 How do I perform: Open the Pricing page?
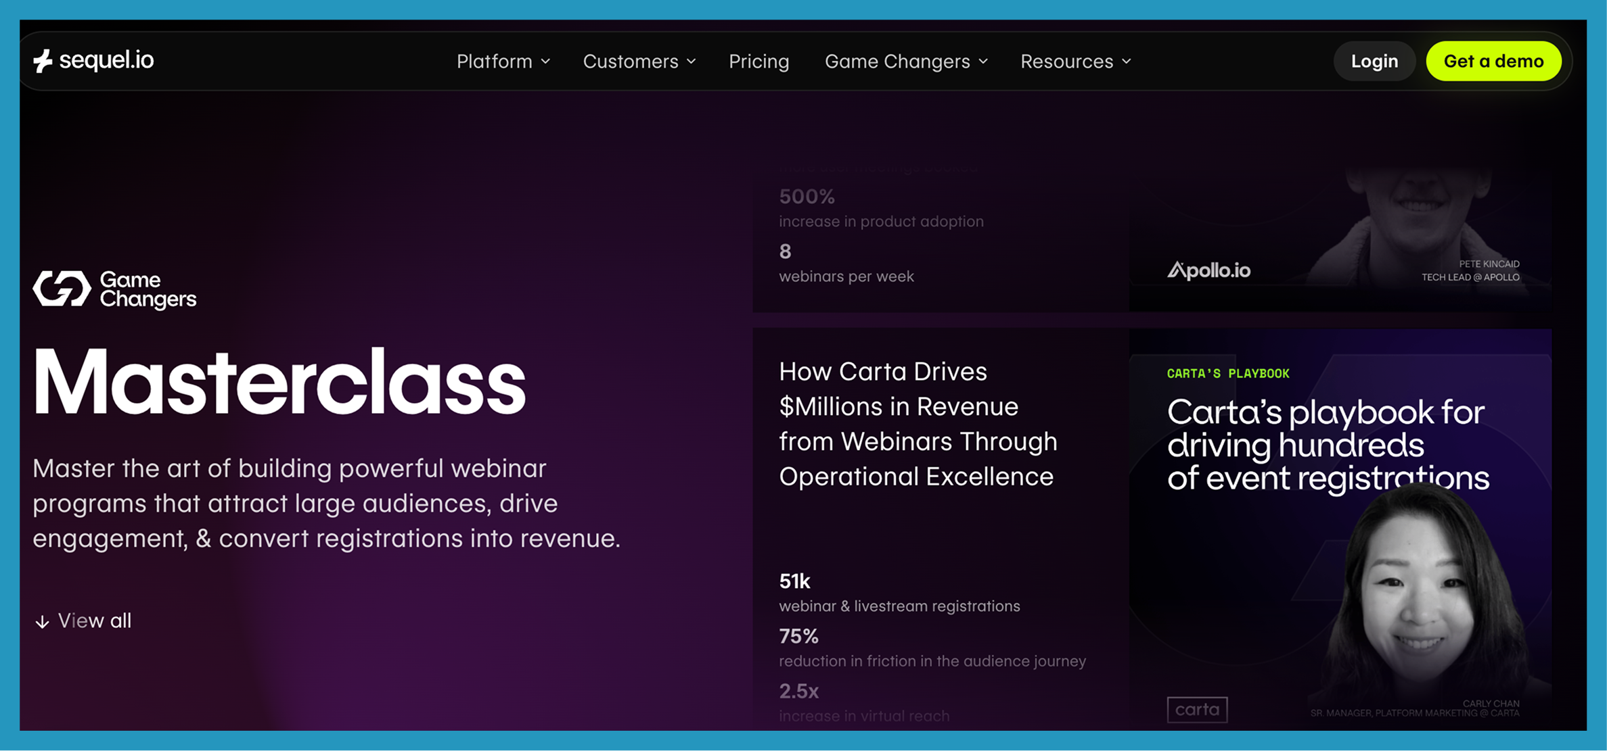(759, 62)
